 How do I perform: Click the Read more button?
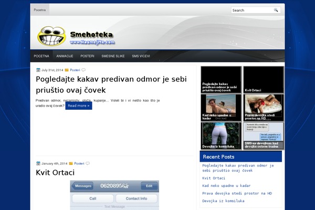pos(79,106)
